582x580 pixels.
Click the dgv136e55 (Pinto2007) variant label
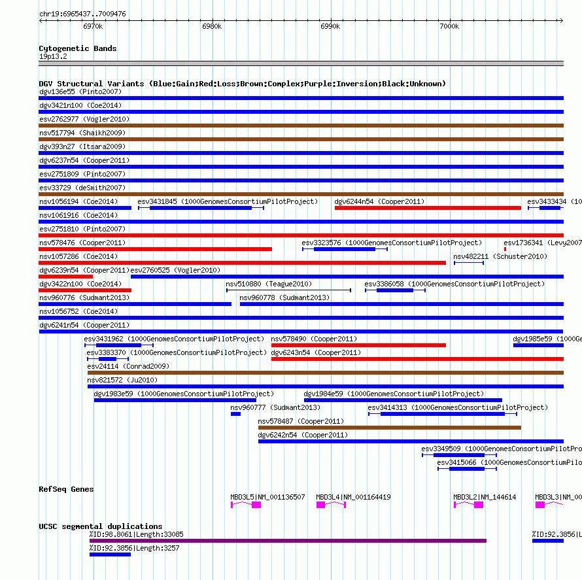click(80, 92)
